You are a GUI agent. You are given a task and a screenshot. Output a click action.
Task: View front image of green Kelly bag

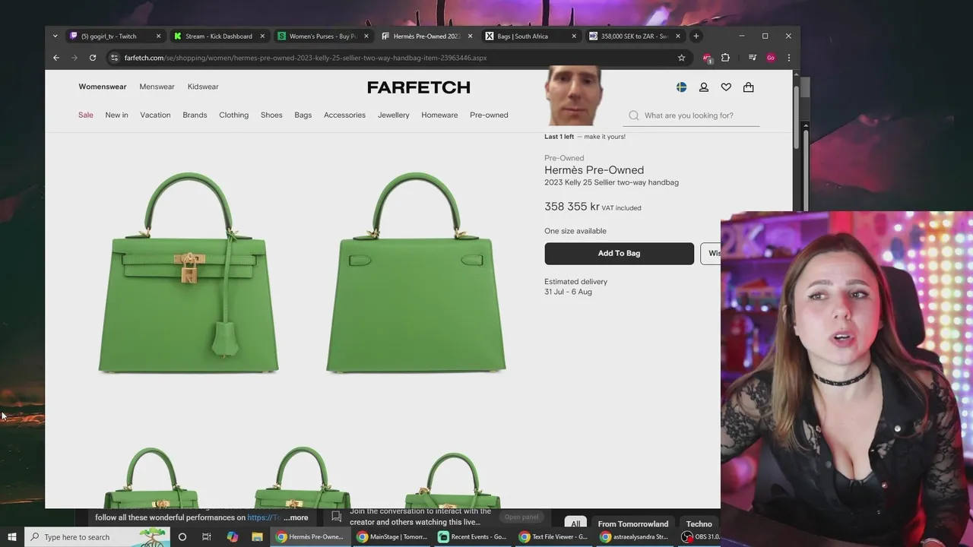click(189, 272)
